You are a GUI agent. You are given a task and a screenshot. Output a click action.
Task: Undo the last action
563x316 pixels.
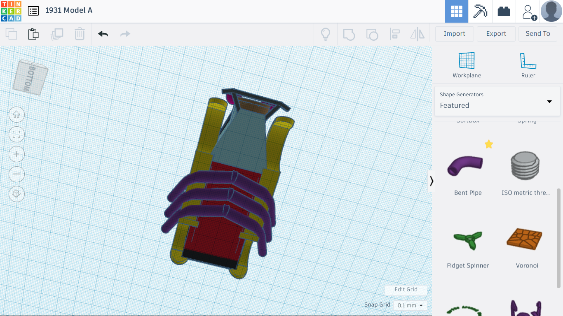coord(102,34)
